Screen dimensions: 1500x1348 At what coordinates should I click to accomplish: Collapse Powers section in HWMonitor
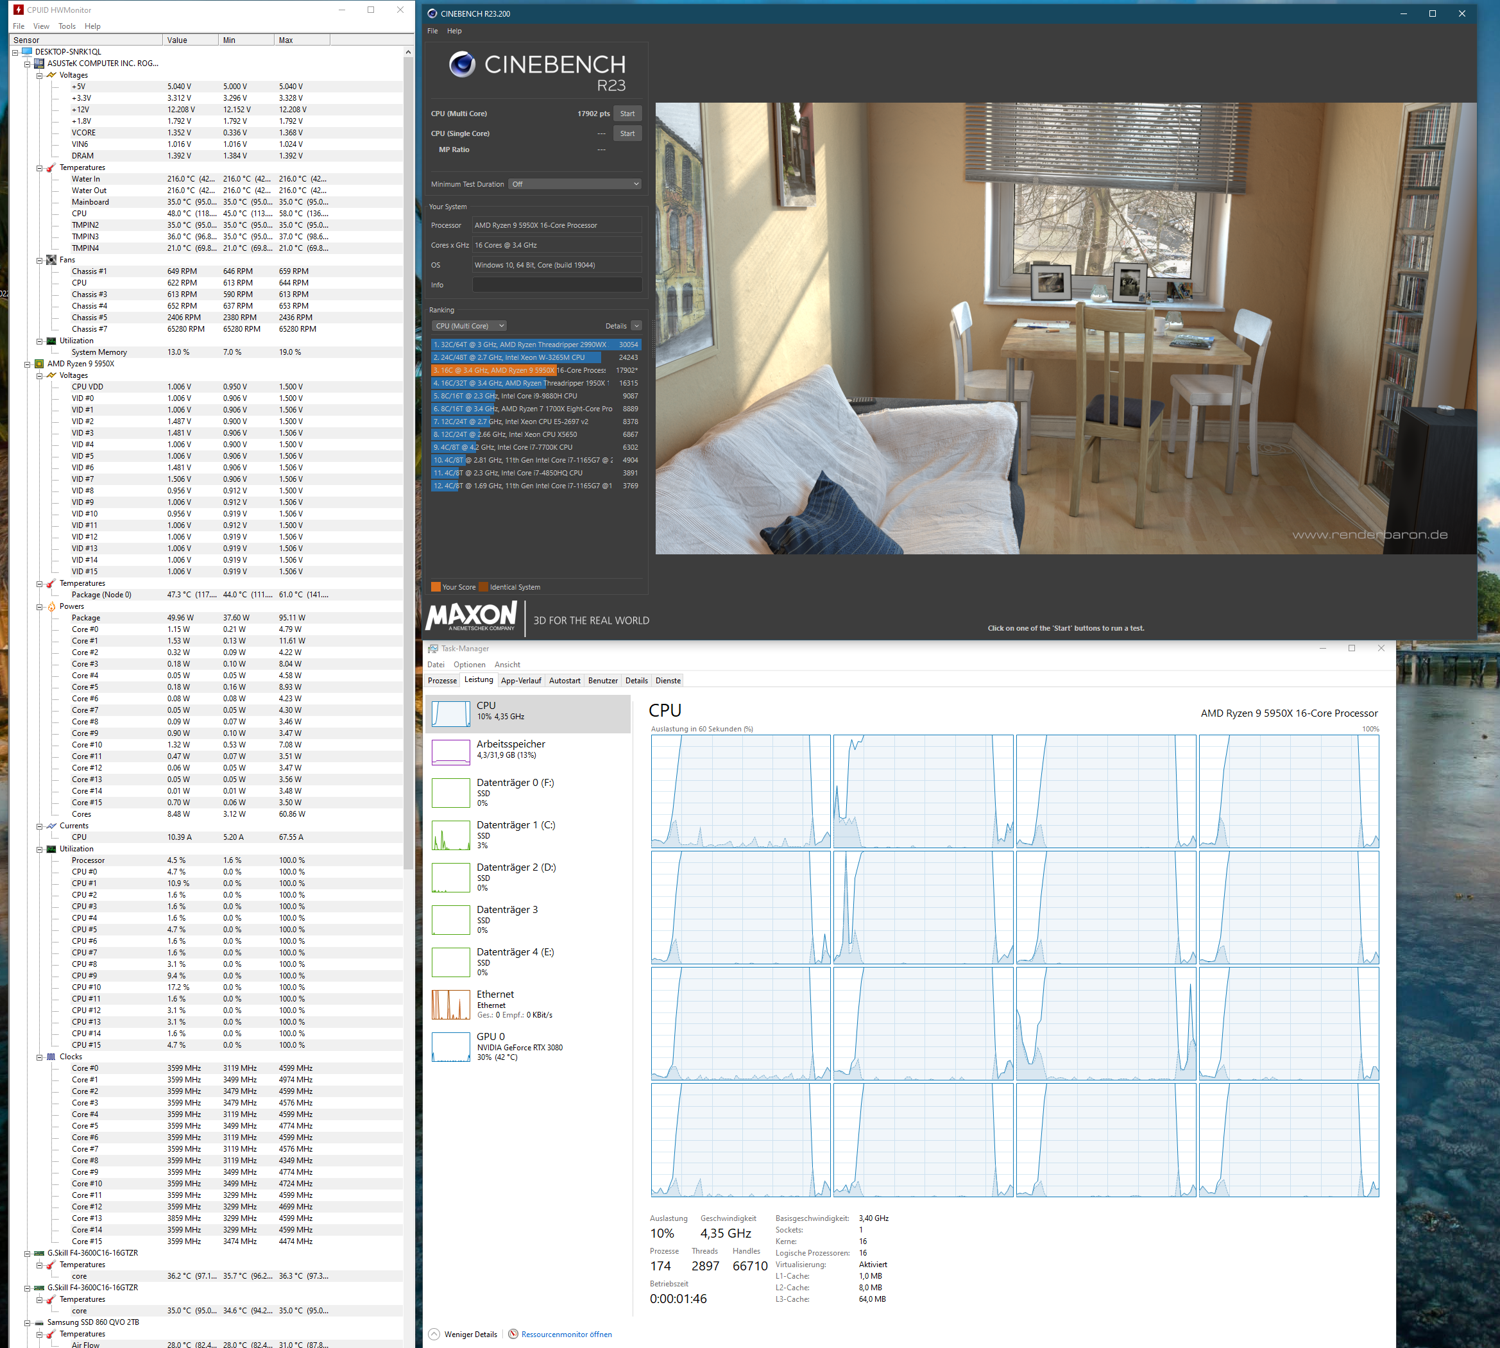coord(39,606)
